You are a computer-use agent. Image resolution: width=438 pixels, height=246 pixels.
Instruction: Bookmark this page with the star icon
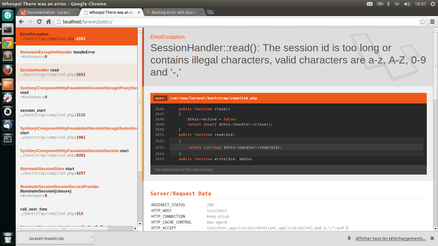coord(423,22)
